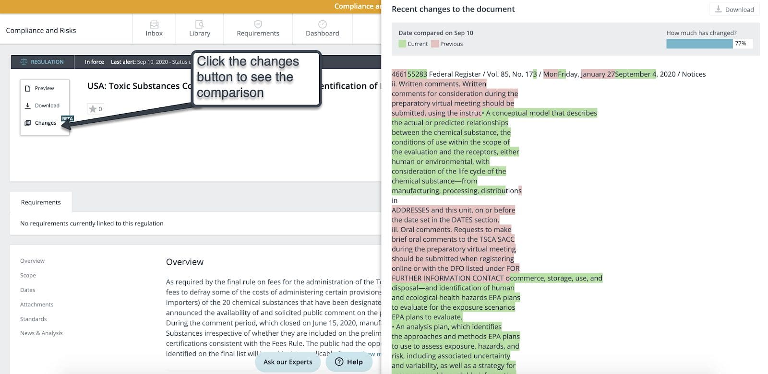Click the Preview document icon
Viewport: 768px width, 374px height.
pos(28,88)
